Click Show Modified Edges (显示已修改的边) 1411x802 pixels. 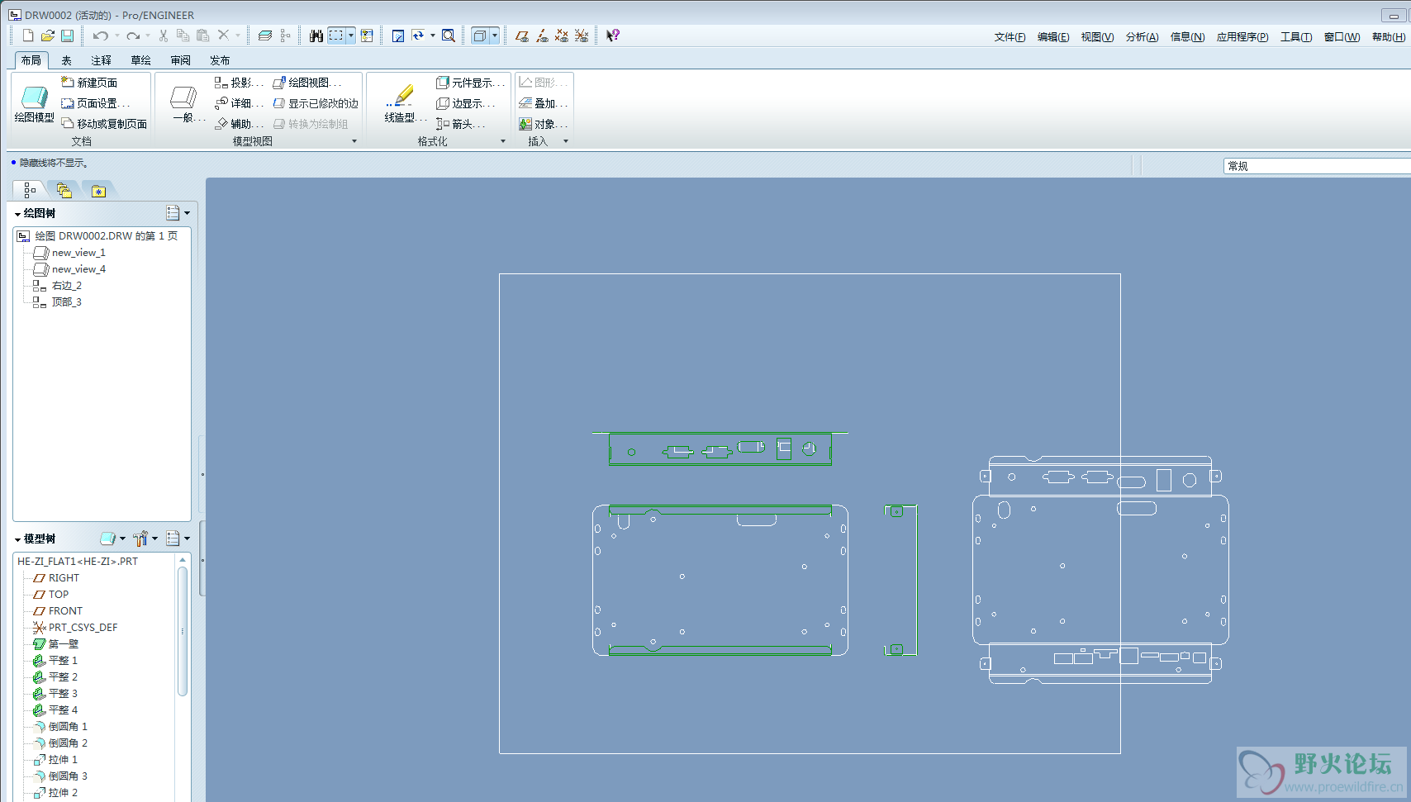316,103
